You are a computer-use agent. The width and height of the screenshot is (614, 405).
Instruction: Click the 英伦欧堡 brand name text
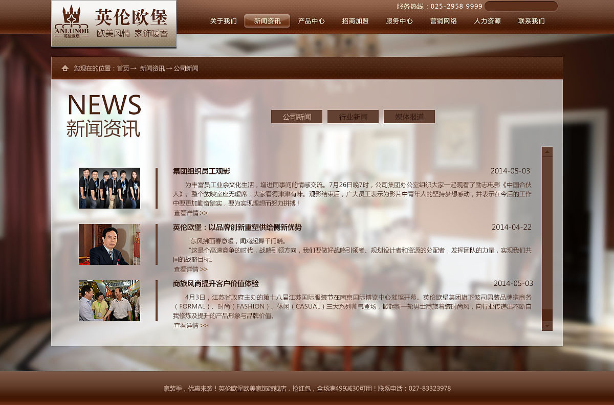131,17
